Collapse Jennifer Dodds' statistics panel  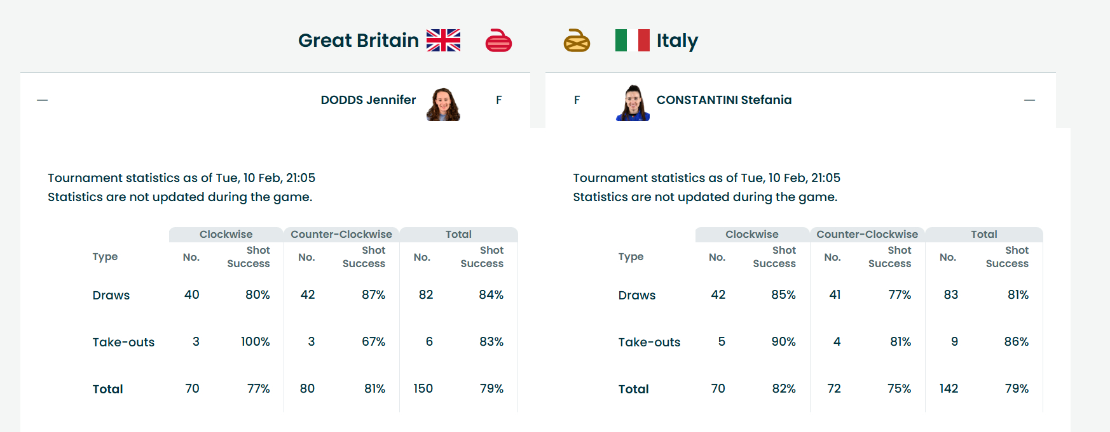click(43, 100)
